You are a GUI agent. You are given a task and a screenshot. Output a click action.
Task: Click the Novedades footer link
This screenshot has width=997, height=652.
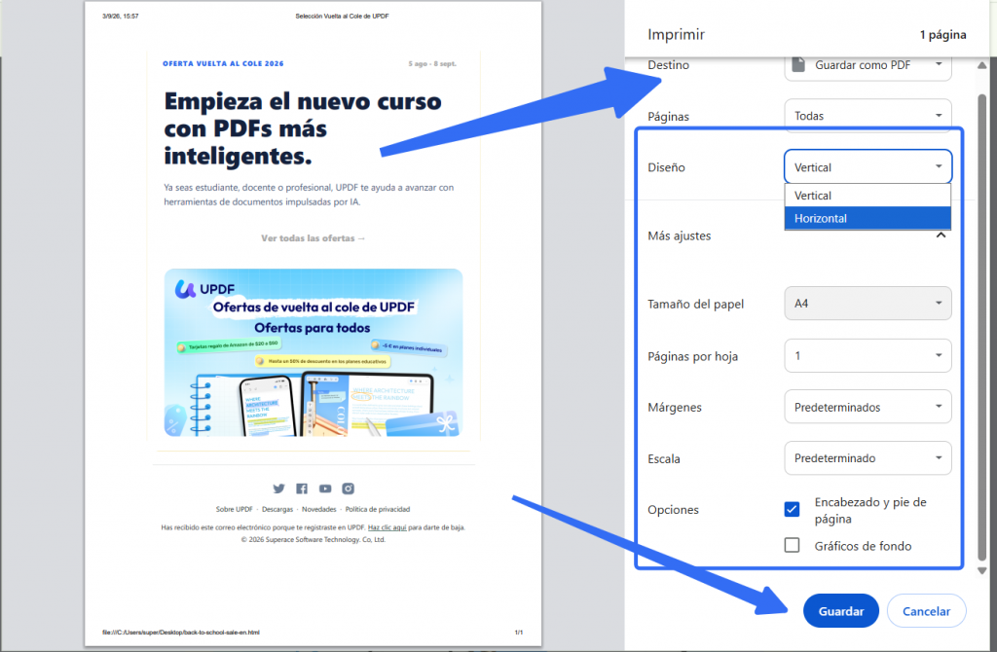319,510
